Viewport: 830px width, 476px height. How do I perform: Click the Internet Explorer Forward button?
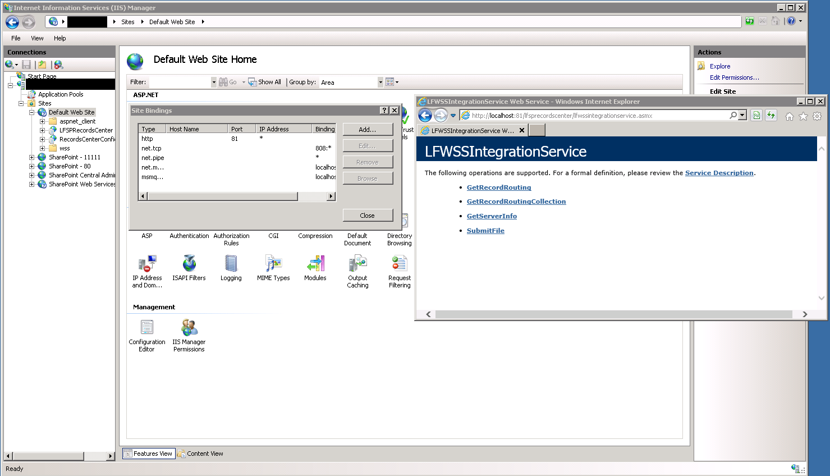[441, 116]
